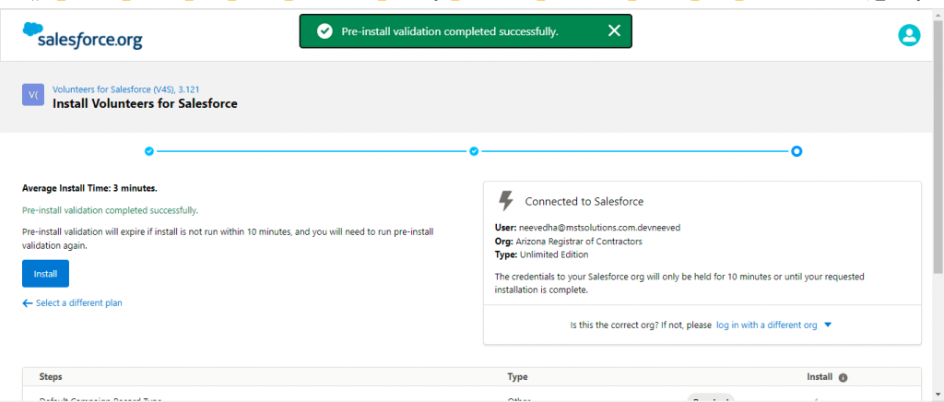Click Average Install Time: 3 minutes text
Viewport: 944px width, 402px height.
[89, 188]
